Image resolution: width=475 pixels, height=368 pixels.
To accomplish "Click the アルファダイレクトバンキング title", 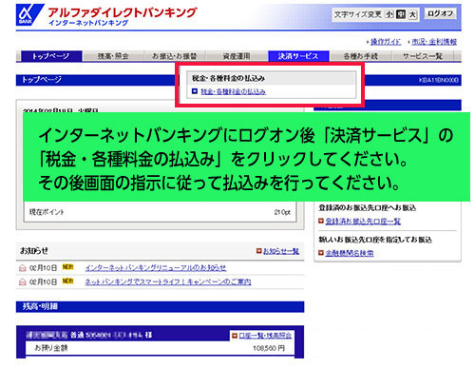I will (123, 12).
